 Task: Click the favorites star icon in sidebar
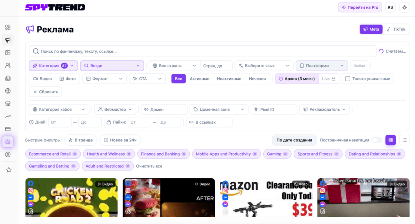tap(9, 170)
